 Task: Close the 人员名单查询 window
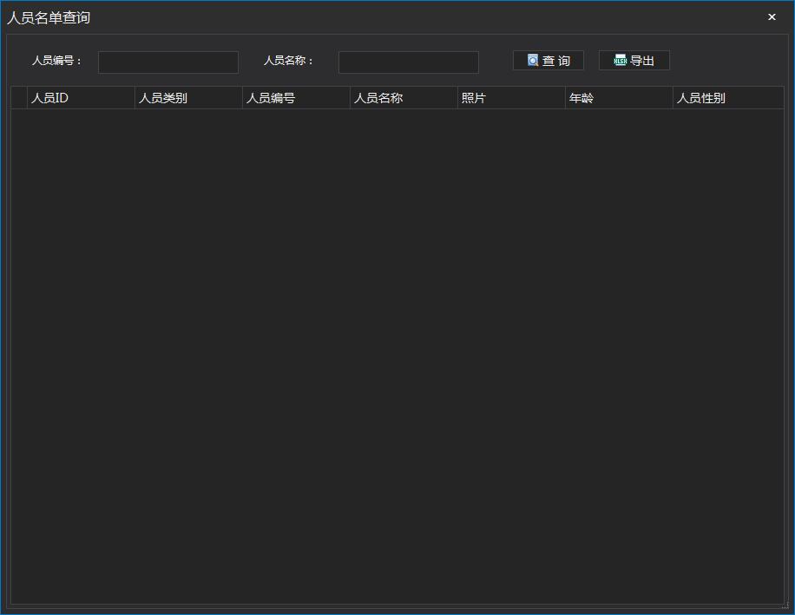[772, 17]
